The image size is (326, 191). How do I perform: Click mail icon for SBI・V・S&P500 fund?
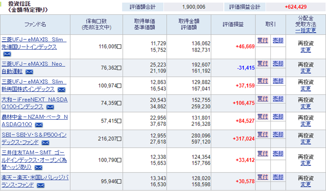45,143
